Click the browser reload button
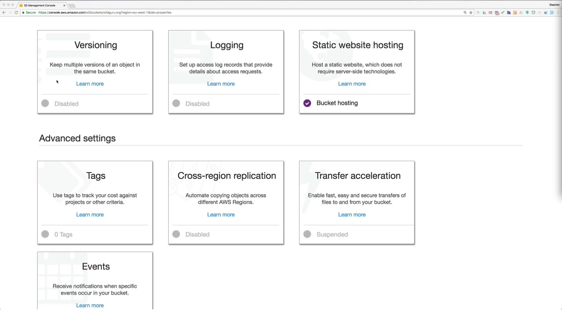Screen dimensions: 562x316 tap(16, 12)
